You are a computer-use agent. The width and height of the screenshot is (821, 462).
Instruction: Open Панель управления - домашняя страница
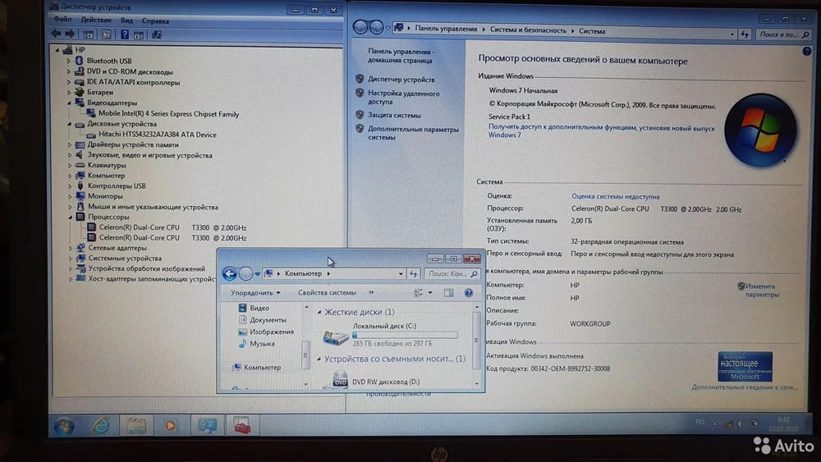(401, 56)
